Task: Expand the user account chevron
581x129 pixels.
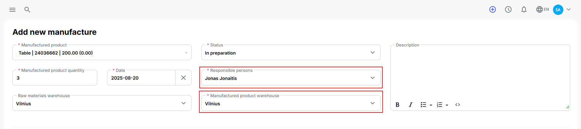Action: coord(569,9)
